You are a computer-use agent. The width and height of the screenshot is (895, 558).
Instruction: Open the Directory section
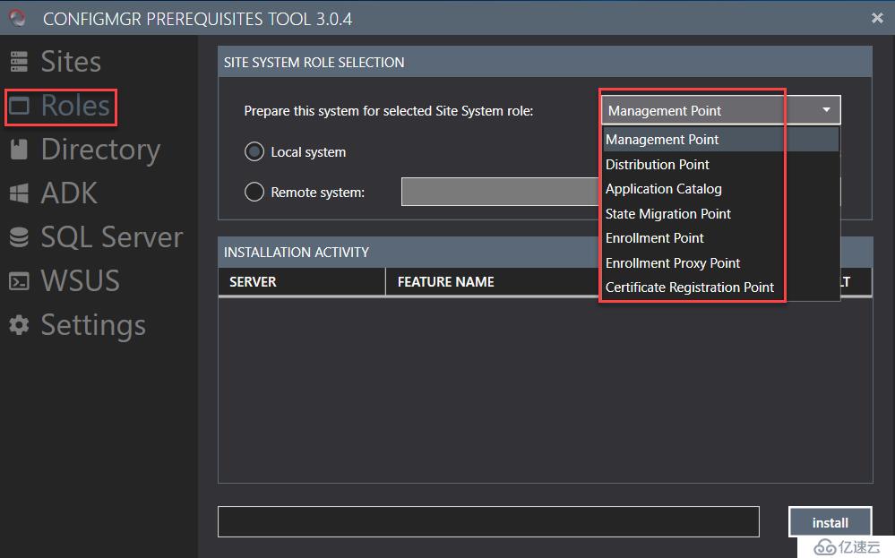click(100, 150)
